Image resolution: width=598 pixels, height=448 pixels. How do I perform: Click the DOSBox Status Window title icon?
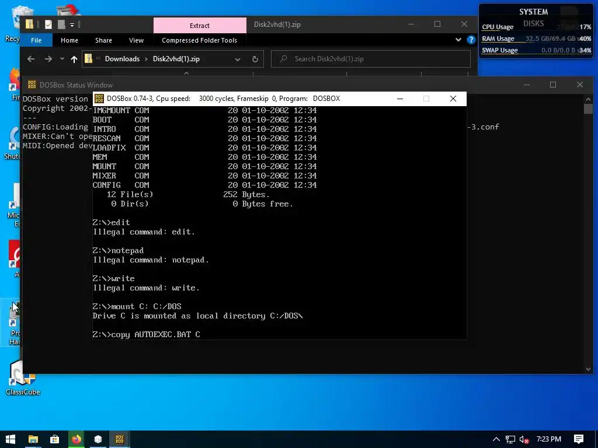click(32, 85)
